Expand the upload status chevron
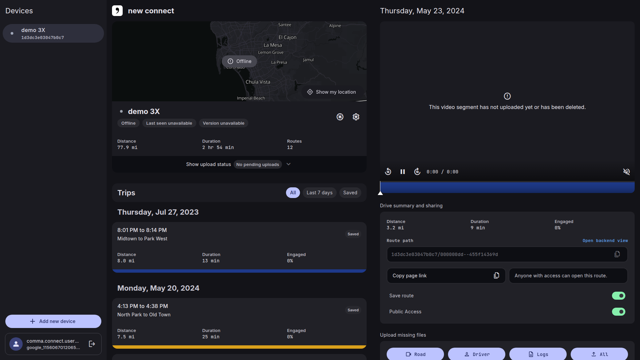 (x=289, y=164)
